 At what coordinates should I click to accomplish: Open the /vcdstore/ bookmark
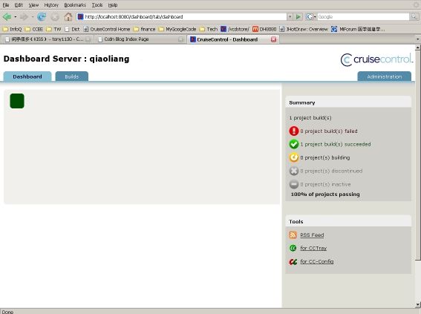pyautogui.click(x=235, y=29)
